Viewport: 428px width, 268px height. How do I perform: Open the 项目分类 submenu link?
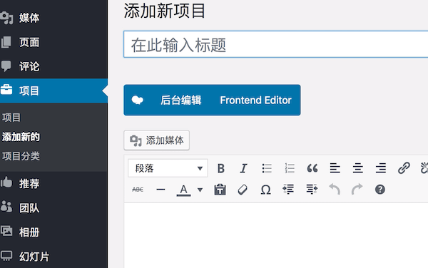tap(21, 156)
